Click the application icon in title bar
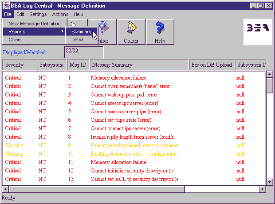 pyautogui.click(x=6, y=6)
